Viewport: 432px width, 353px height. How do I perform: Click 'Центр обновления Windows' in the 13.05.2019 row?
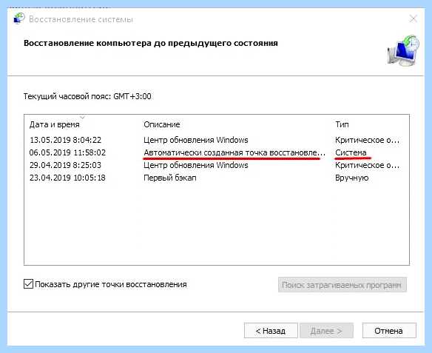pos(196,140)
